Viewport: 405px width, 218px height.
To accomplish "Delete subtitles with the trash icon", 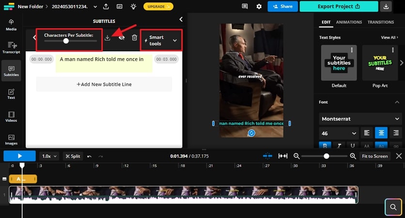I will 134,38.
